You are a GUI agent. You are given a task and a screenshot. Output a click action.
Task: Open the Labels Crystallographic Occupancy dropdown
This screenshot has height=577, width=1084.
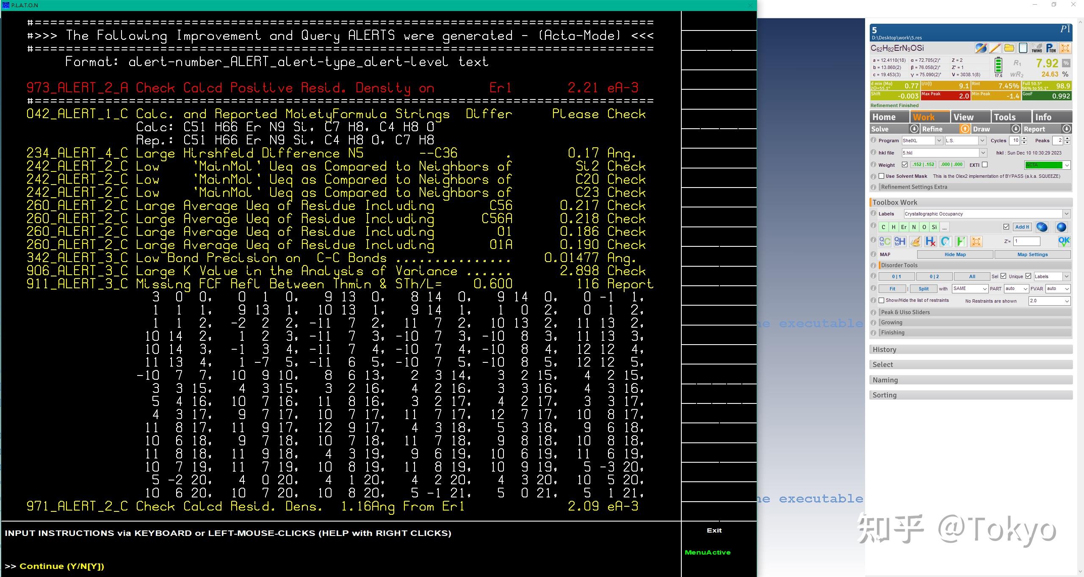click(x=1066, y=214)
